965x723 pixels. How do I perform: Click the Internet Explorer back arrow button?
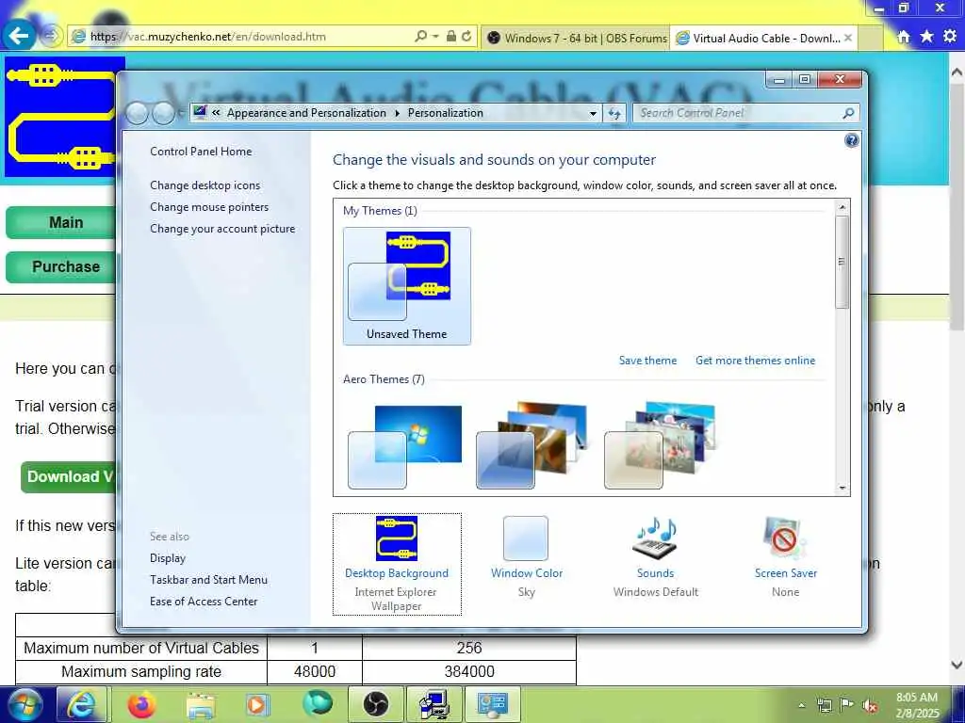[19, 36]
